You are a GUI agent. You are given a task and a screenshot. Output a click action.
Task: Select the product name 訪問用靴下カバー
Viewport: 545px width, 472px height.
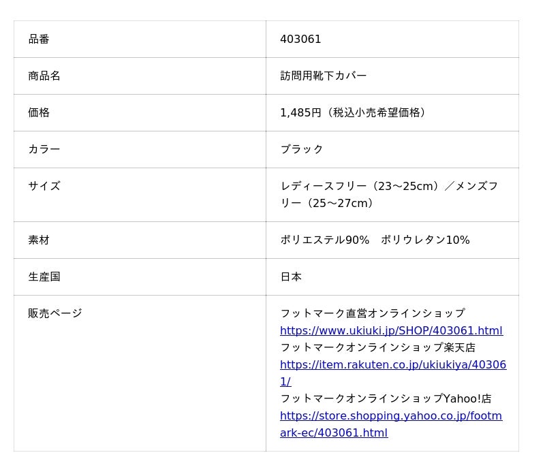[x=323, y=76]
